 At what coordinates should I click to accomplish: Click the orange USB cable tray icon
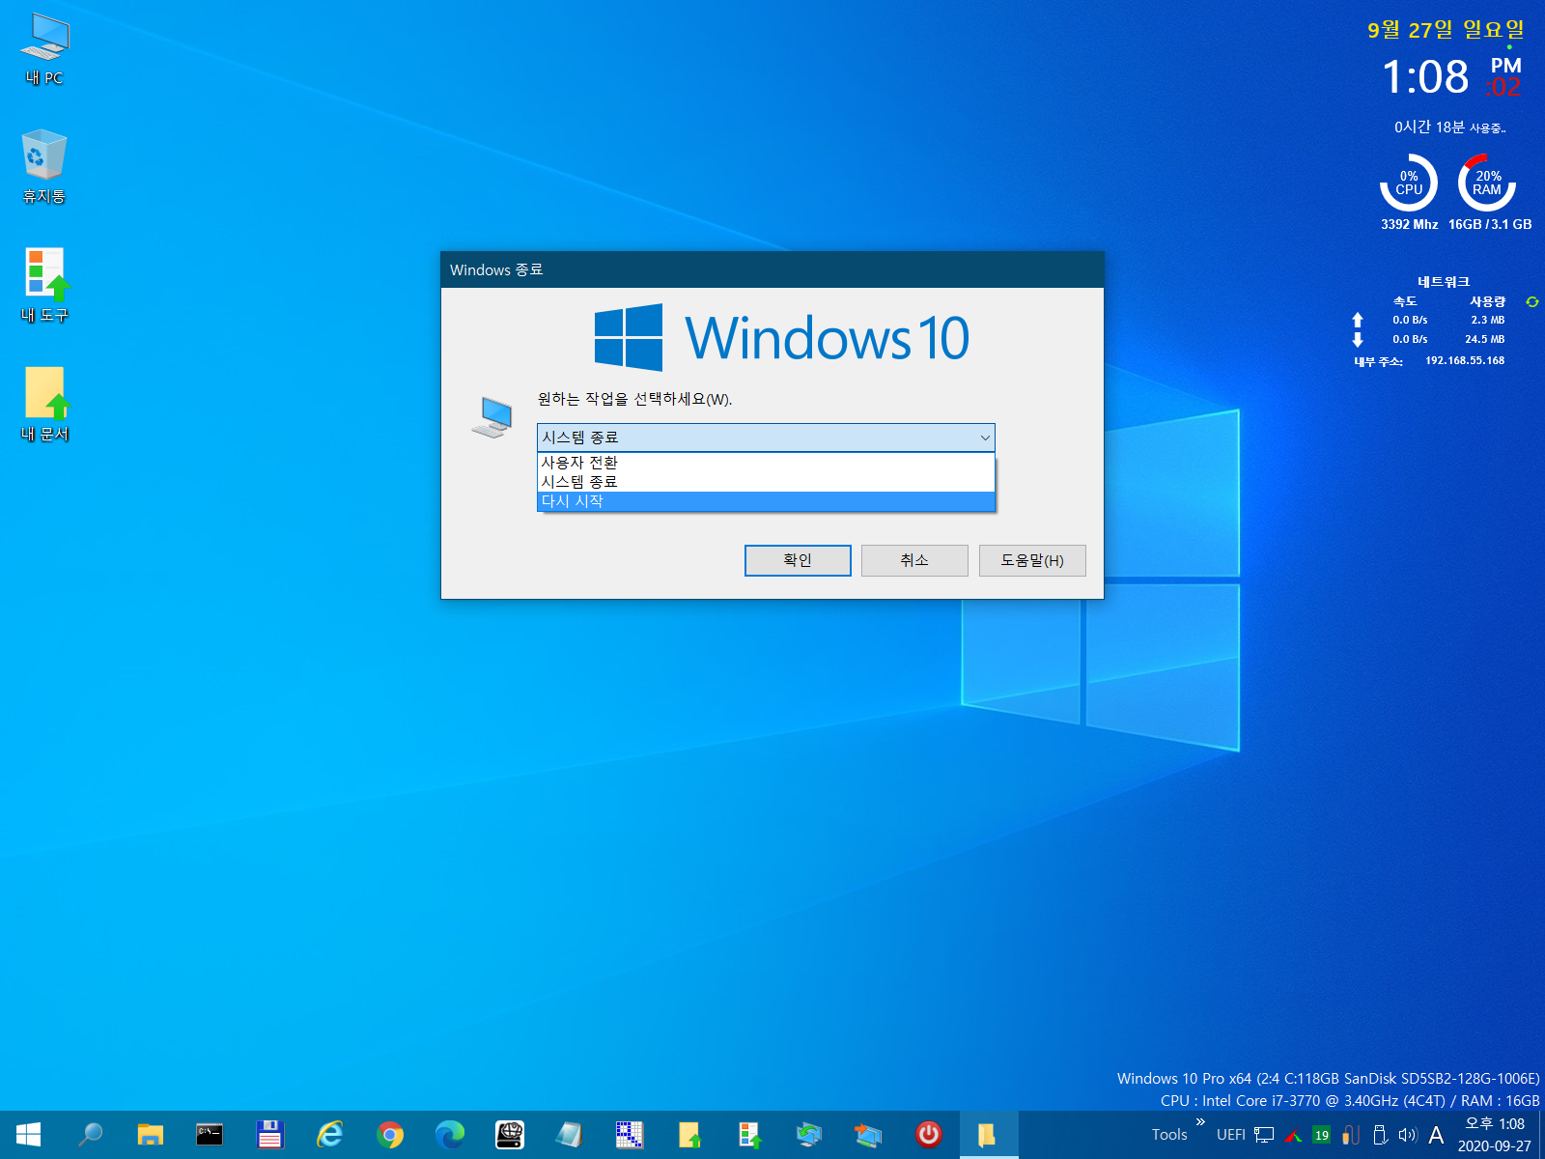coord(1351,1135)
